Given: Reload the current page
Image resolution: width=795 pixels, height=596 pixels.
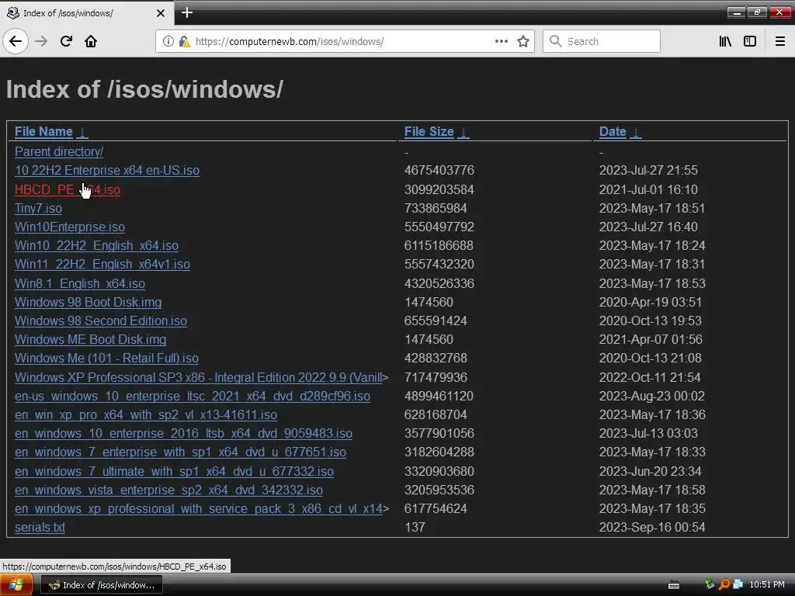Looking at the screenshot, I should (66, 41).
